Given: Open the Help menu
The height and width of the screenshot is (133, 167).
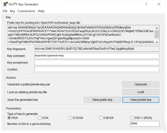Looking at the screenshot, I should [41, 11].
